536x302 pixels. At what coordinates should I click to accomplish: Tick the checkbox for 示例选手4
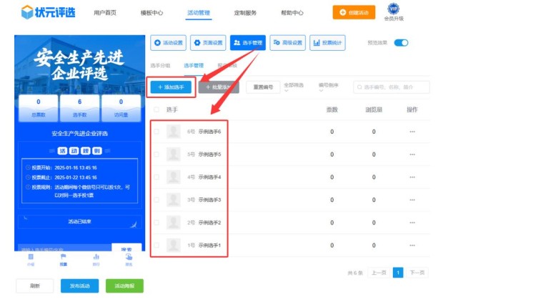157,177
